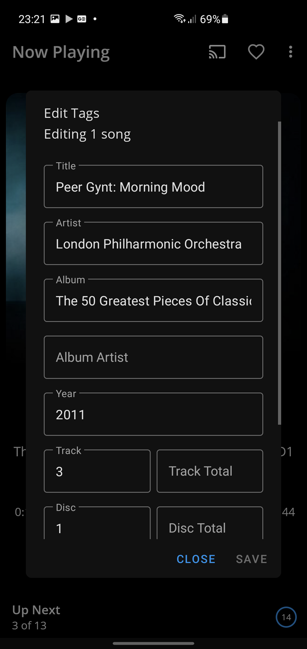Image resolution: width=307 pixels, height=649 pixels.
Task: Tap the play notification icon in status bar
Action: [69, 19]
